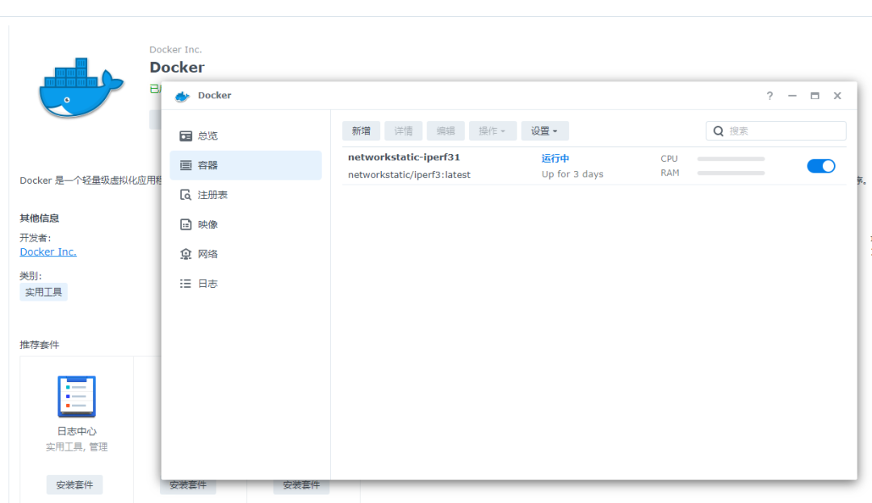Open the 总览 overview icon in sidebar
Screen dimensions: 872x503
pos(186,136)
